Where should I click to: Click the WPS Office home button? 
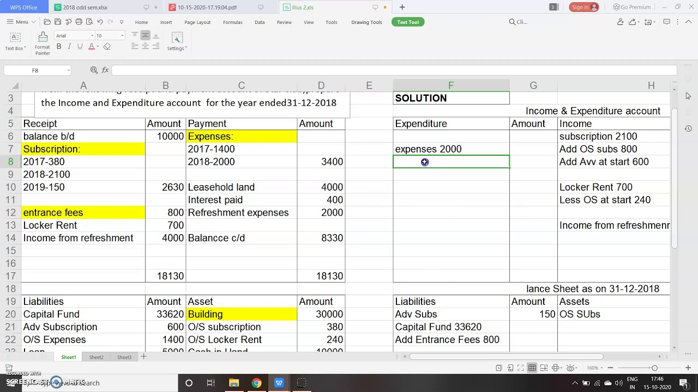coord(23,7)
